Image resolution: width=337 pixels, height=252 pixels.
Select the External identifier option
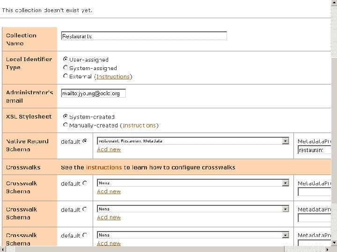tap(66, 76)
